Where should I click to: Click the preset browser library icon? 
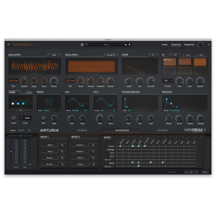tap(82, 45)
